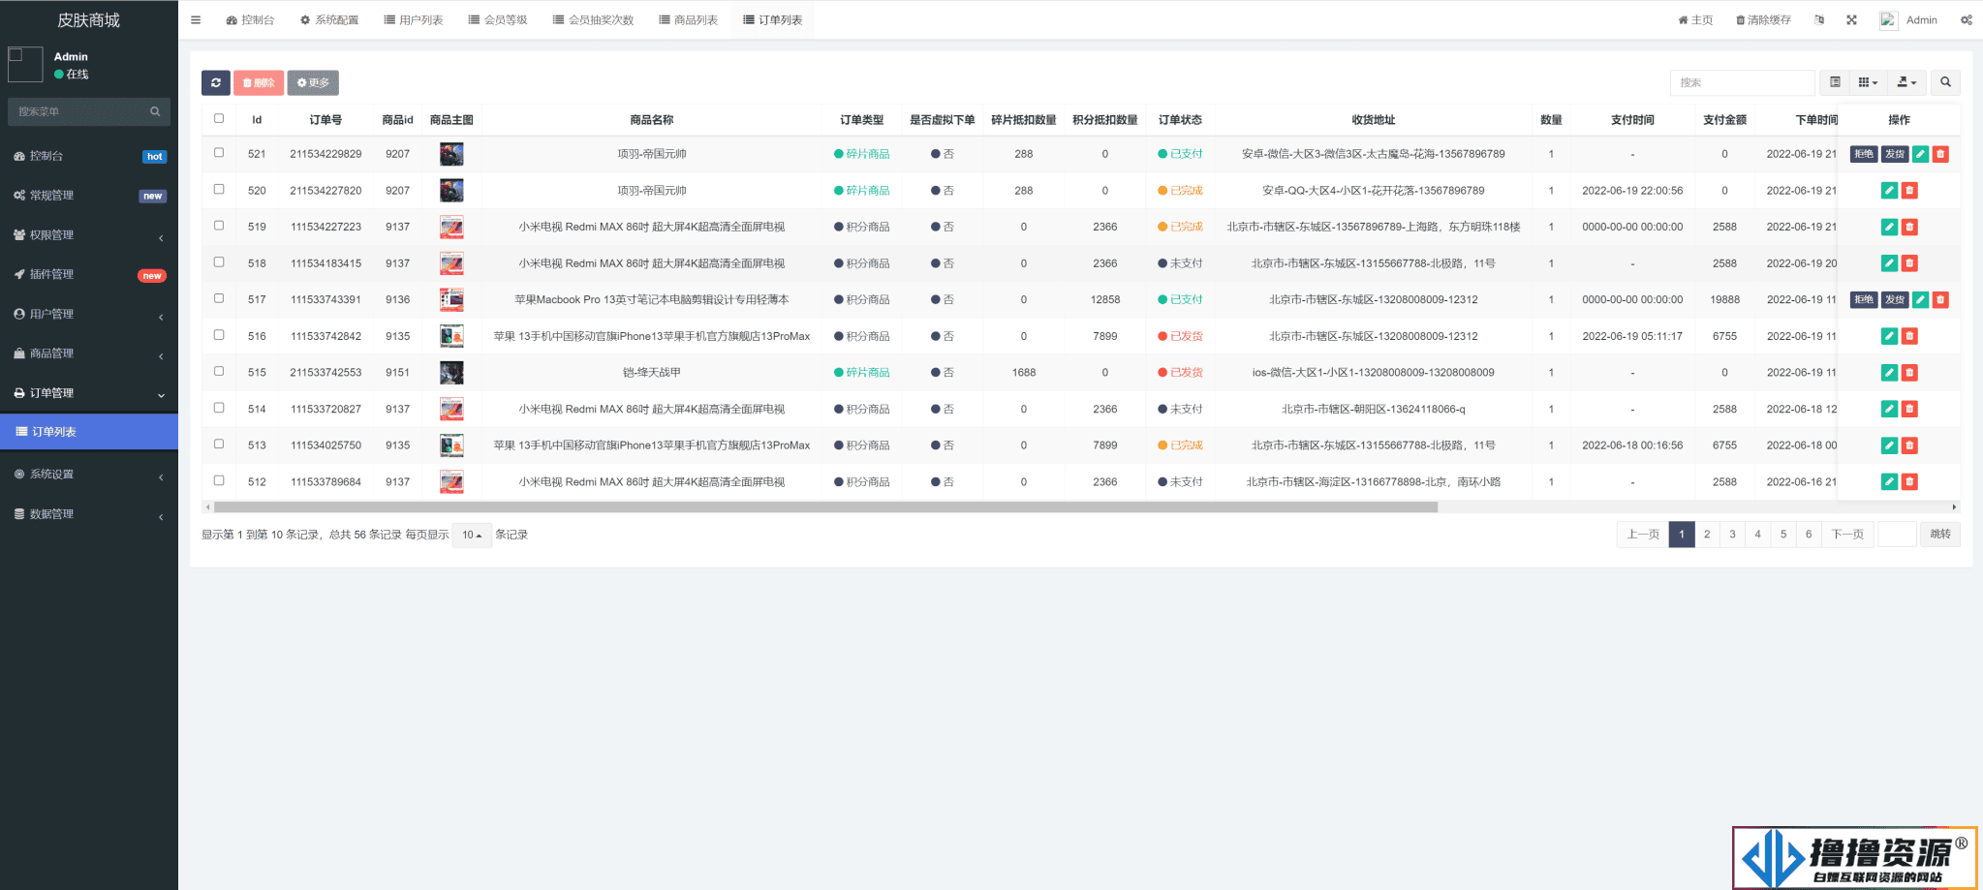Tick the checkbox for order 518
The height and width of the screenshot is (890, 1983).
[x=219, y=261]
